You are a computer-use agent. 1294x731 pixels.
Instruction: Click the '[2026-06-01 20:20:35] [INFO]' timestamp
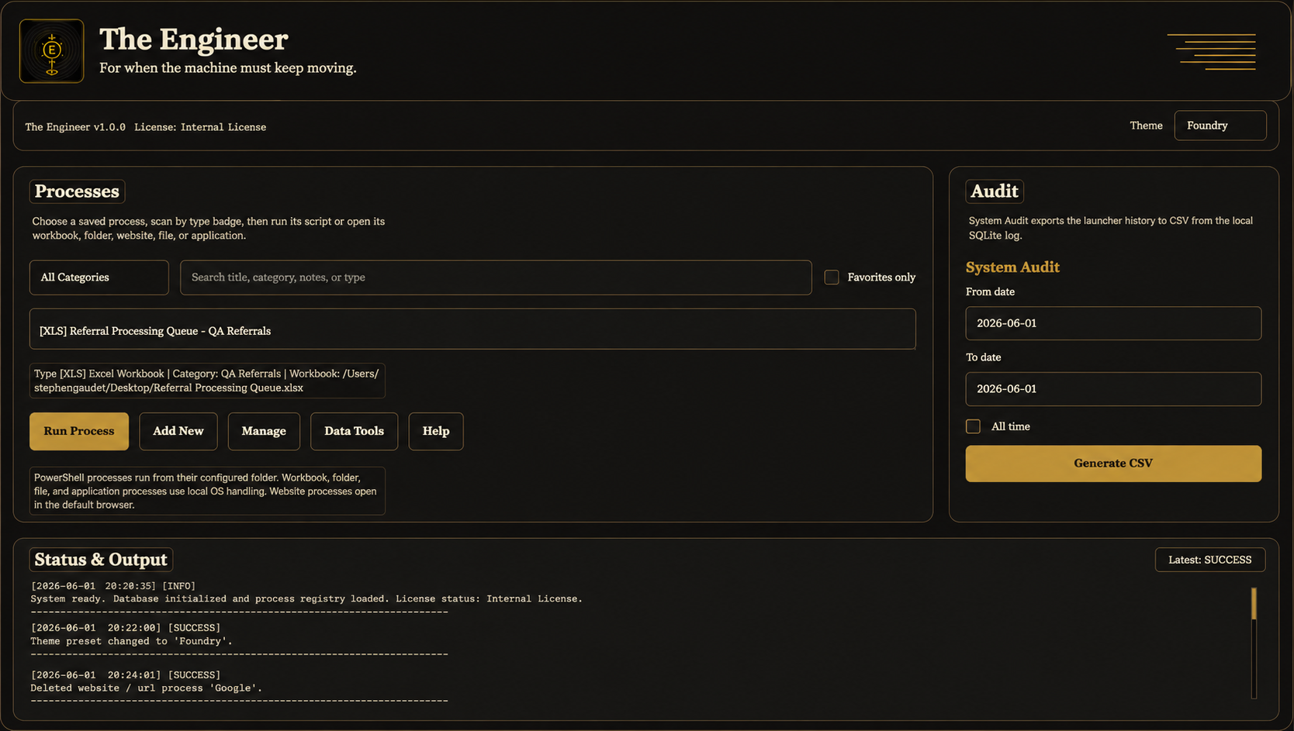click(x=113, y=586)
